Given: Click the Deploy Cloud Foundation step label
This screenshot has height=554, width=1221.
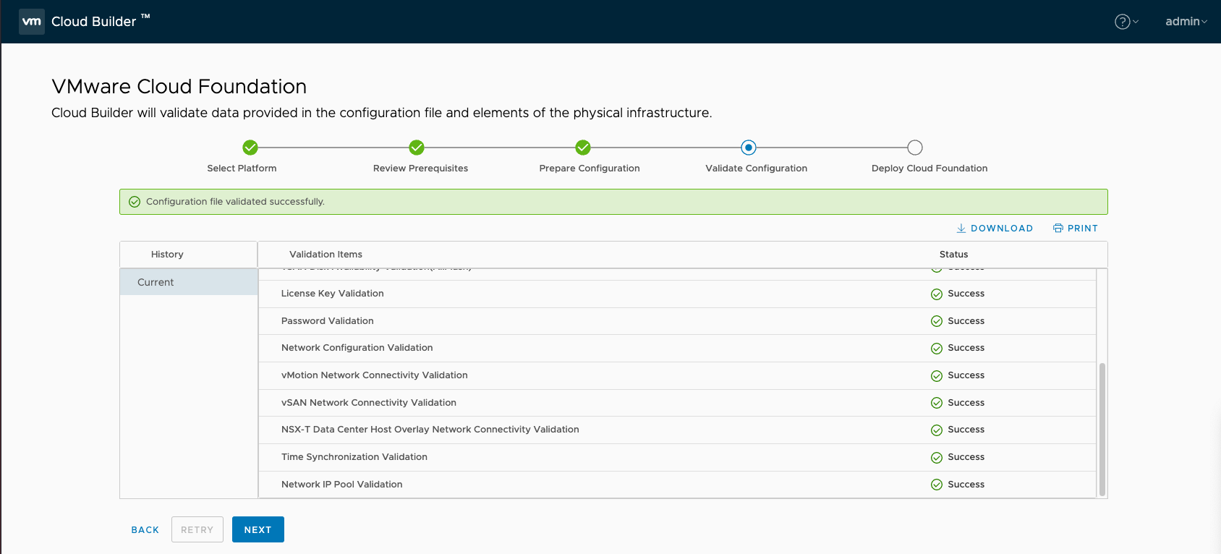Looking at the screenshot, I should click(929, 169).
